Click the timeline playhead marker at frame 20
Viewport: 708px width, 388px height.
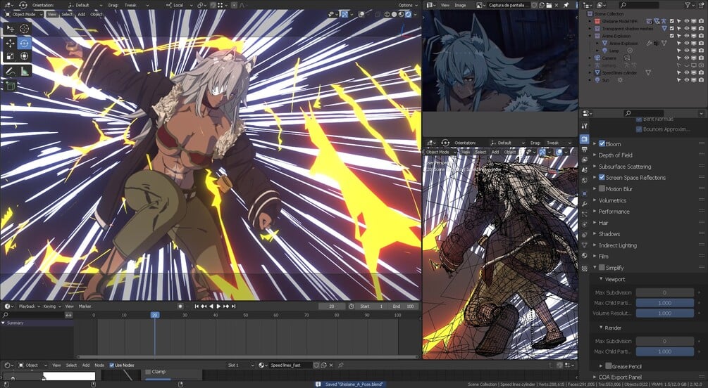click(154, 315)
